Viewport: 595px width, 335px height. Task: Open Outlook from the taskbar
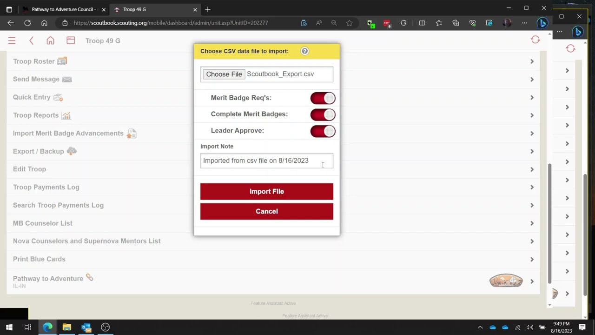[86, 327]
